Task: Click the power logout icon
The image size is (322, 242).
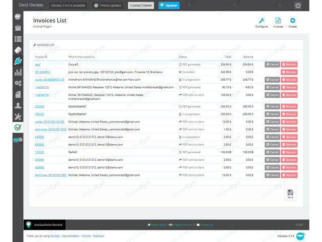Action: click(x=298, y=6)
